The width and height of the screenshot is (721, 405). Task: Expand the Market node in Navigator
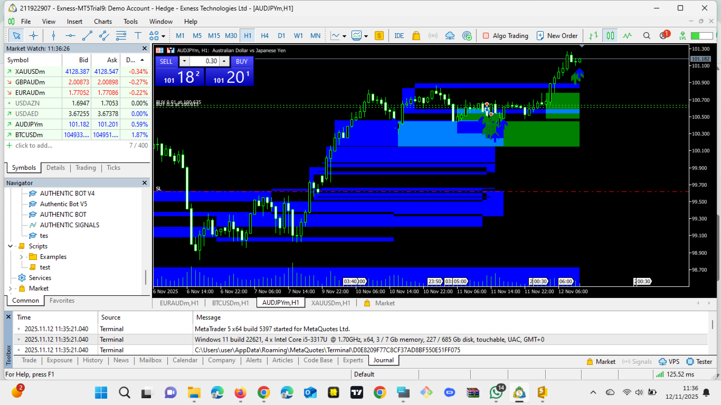[11, 288]
